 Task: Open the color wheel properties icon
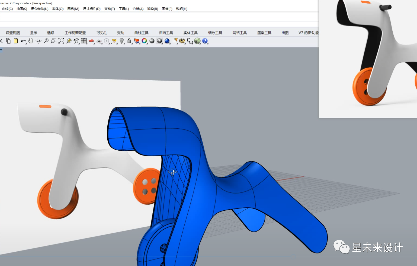[x=144, y=41]
